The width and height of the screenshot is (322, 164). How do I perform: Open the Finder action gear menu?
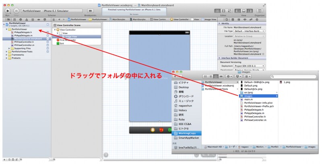[229, 77]
